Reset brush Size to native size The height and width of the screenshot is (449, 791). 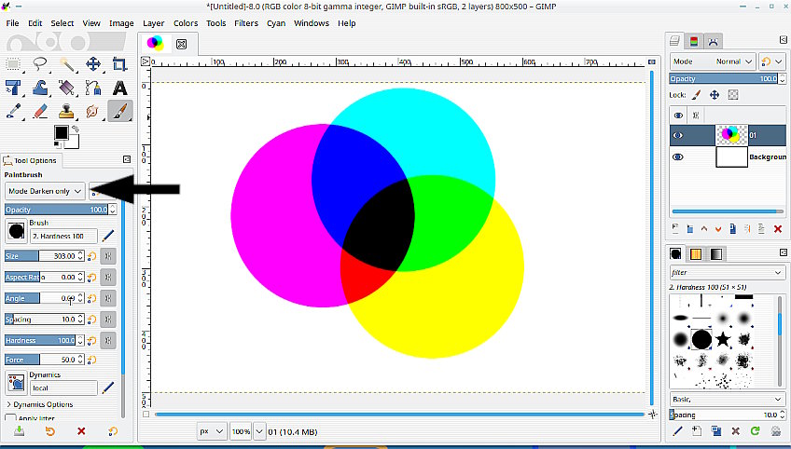click(91, 256)
